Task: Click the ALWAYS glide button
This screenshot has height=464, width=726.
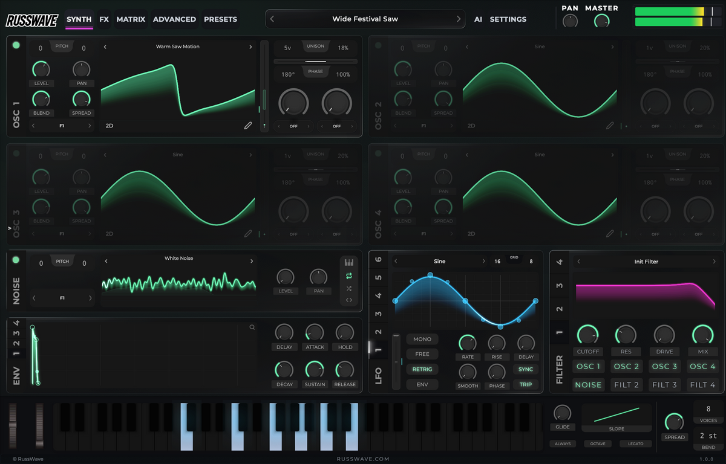Action: tap(562, 443)
